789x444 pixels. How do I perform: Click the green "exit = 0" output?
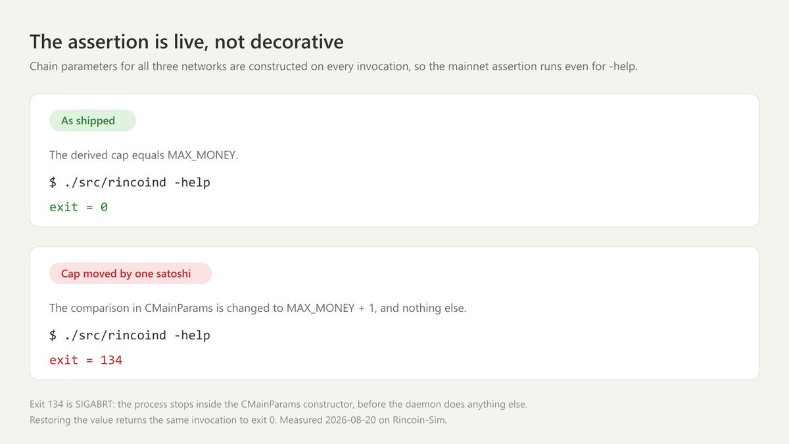tap(79, 207)
